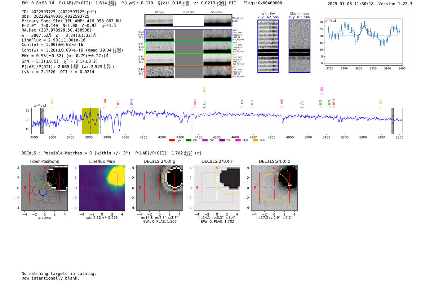The image size is (434, 295).
Task: Click the red NV line marker above spectrum
Action: (105, 103)
